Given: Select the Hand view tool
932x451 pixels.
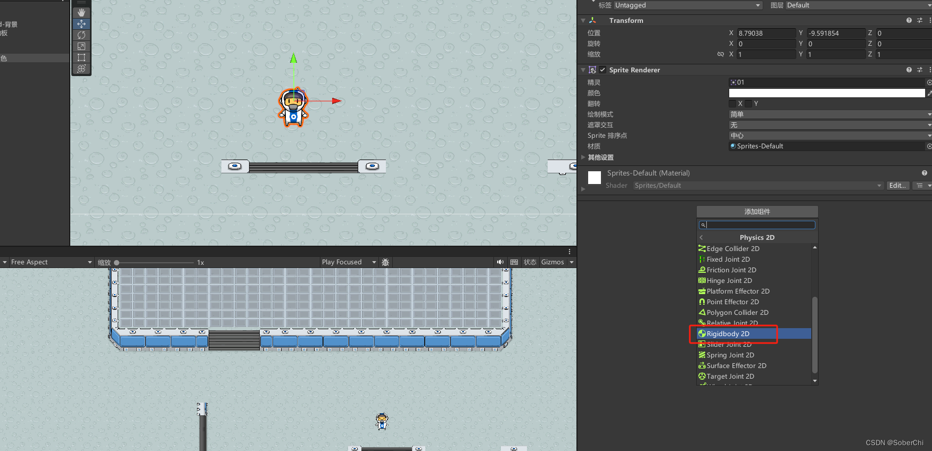Looking at the screenshot, I should [x=81, y=12].
